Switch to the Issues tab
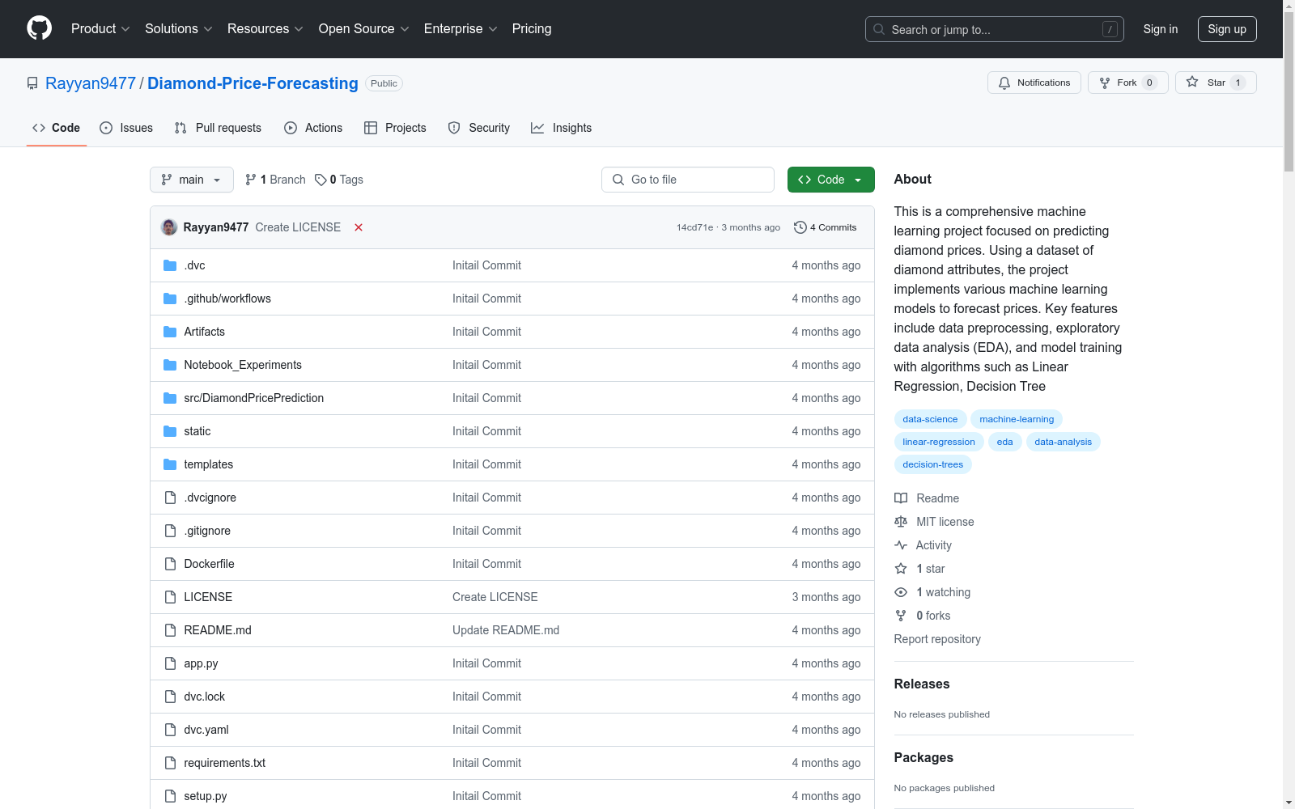1295x809 pixels. pos(126,128)
